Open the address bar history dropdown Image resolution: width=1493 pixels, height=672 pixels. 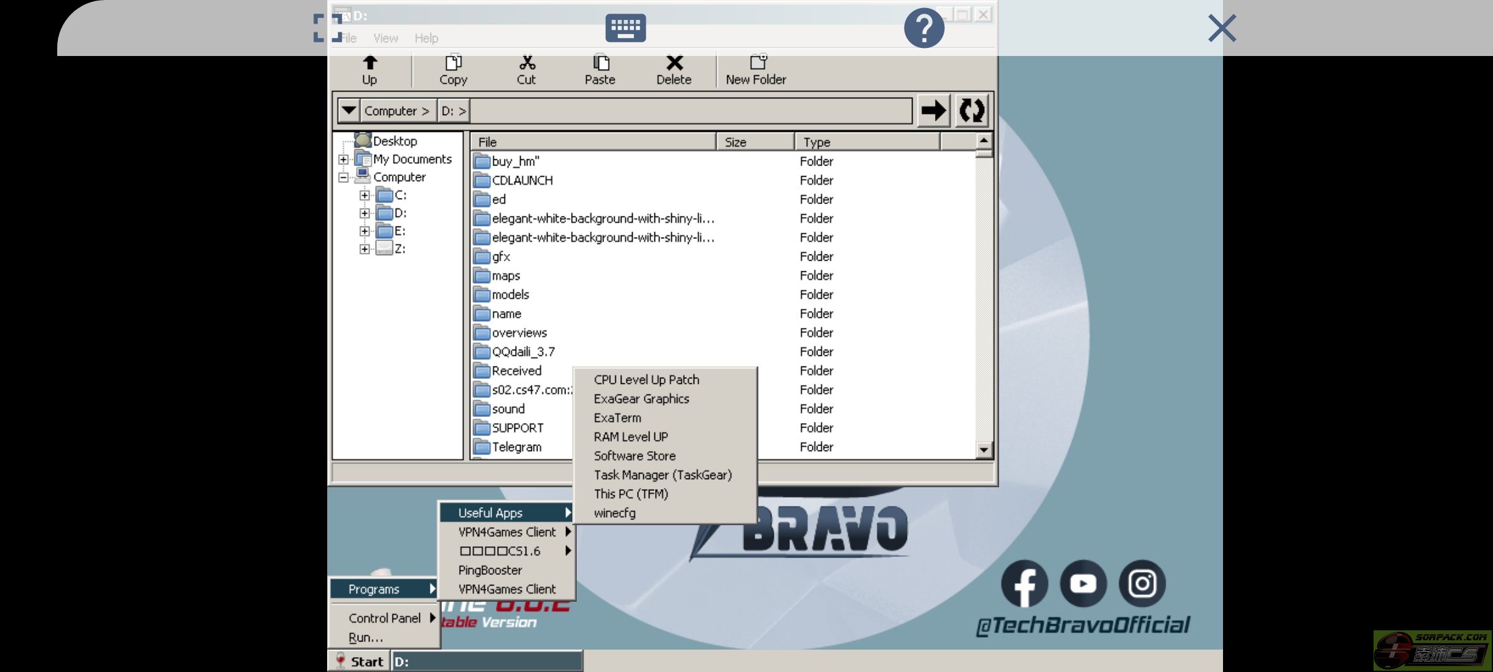[x=349, y=111]
